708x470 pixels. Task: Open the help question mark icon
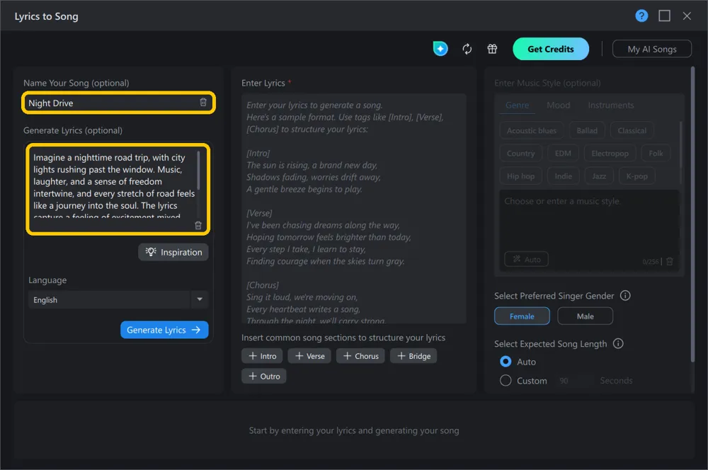coord(641,16)
